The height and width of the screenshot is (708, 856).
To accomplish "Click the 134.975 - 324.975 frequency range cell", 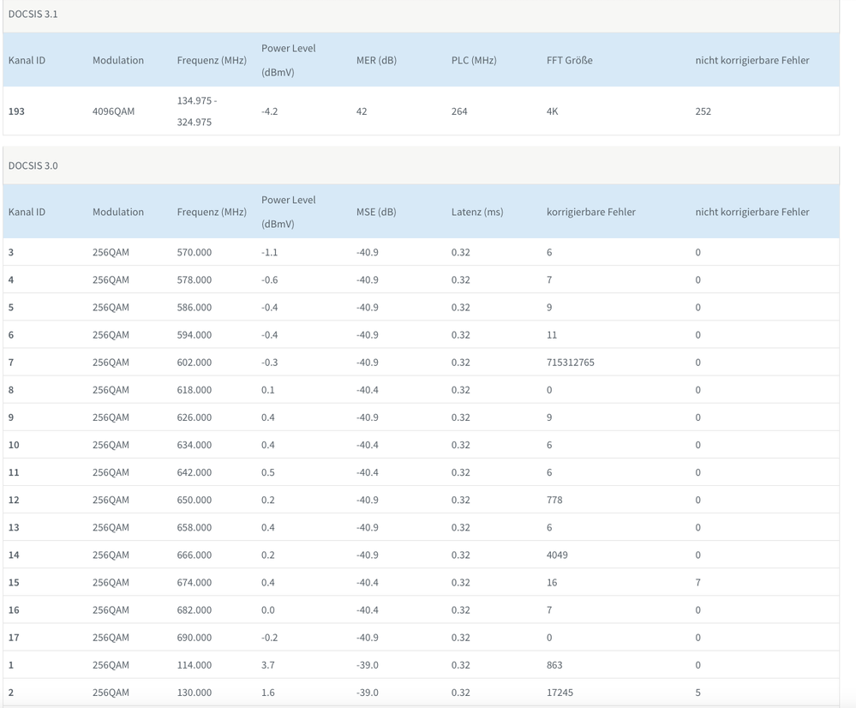I will (x=196, y=111).
